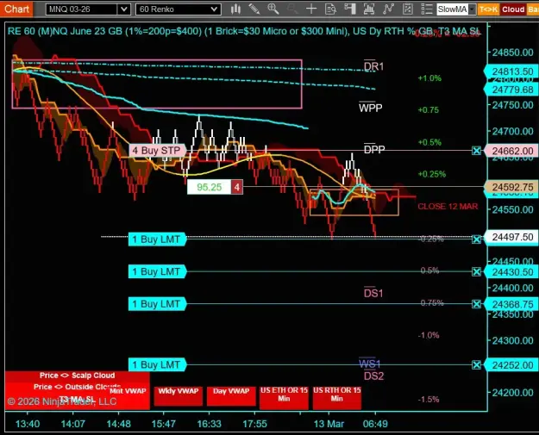Select the pencil drawing tools icon
539x435 pixels.
[254, 9]
